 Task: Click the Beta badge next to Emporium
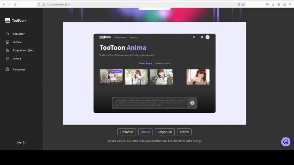[x=31, y=51]
